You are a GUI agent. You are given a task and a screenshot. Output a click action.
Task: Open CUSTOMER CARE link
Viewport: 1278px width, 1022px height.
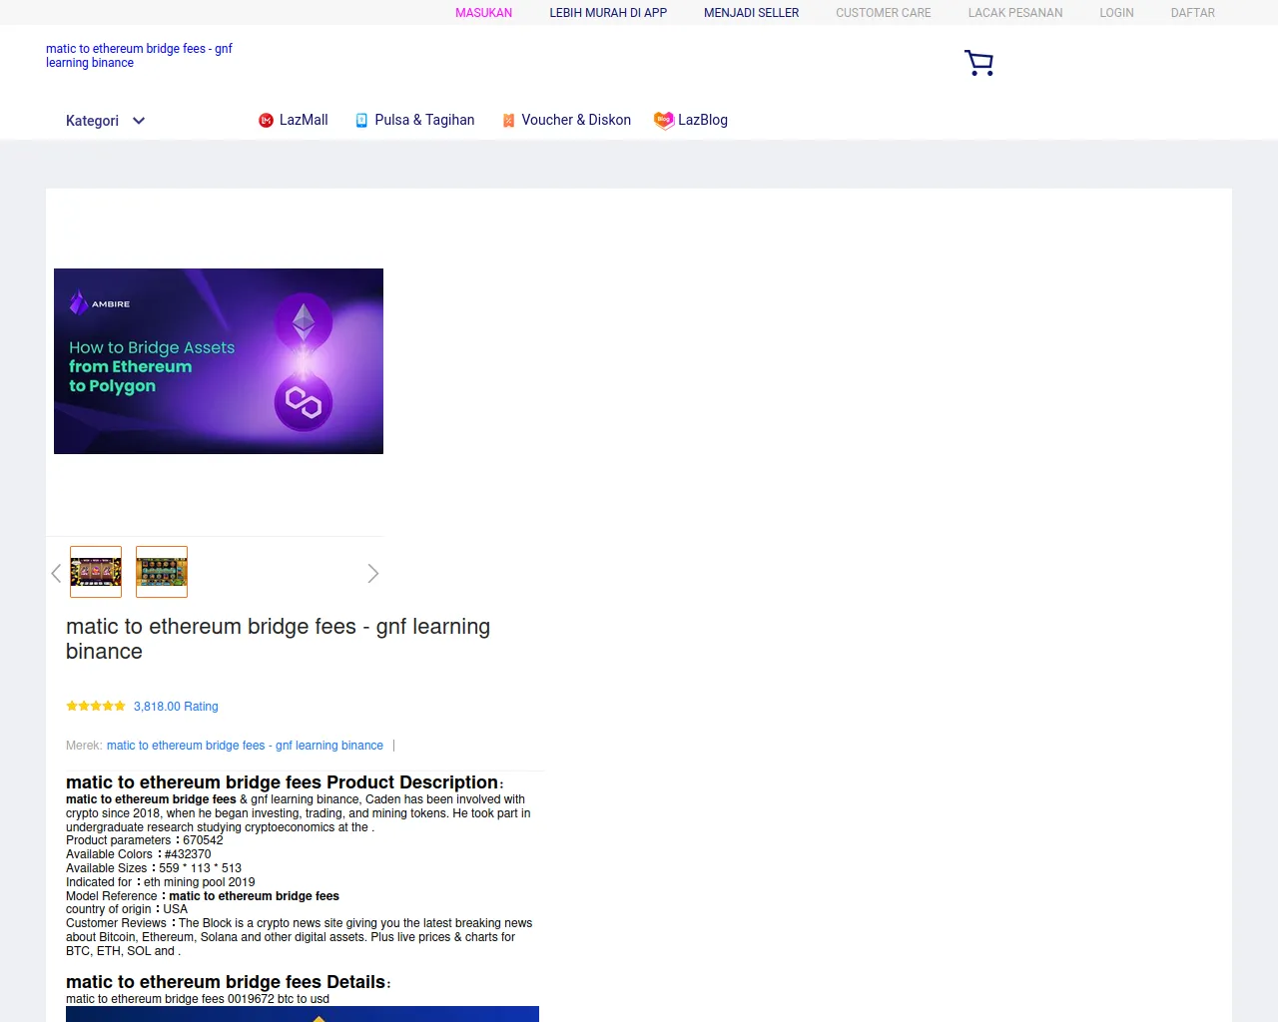[883, 13]
